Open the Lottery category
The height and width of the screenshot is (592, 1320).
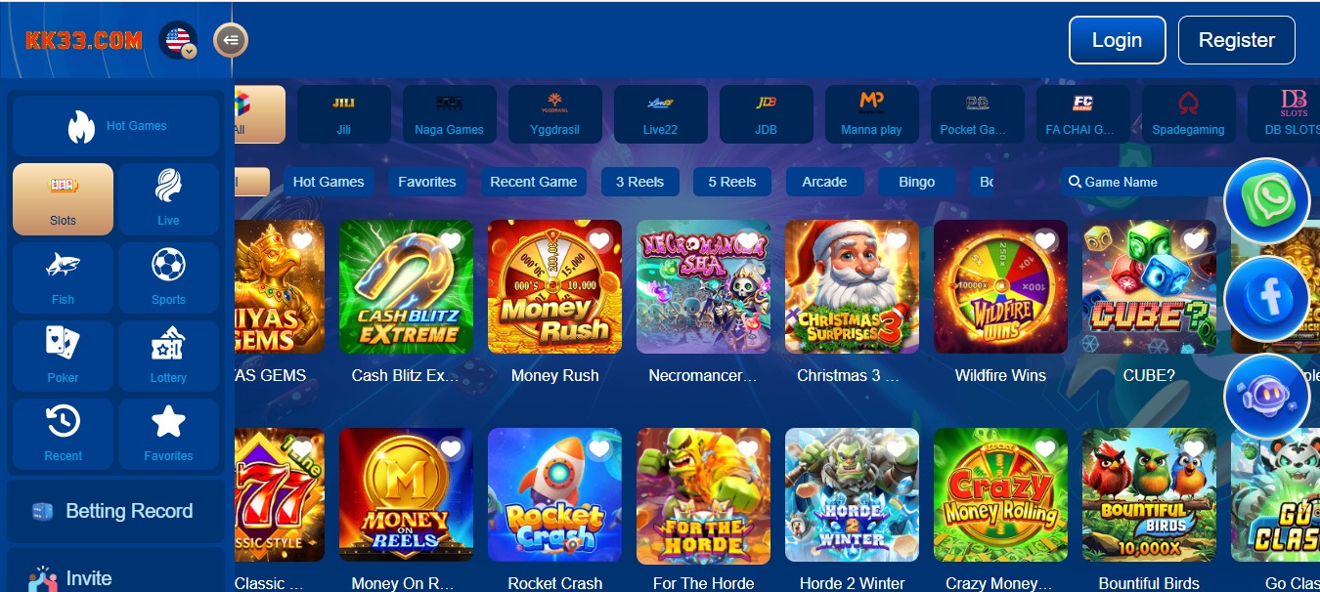coord(168,356)
